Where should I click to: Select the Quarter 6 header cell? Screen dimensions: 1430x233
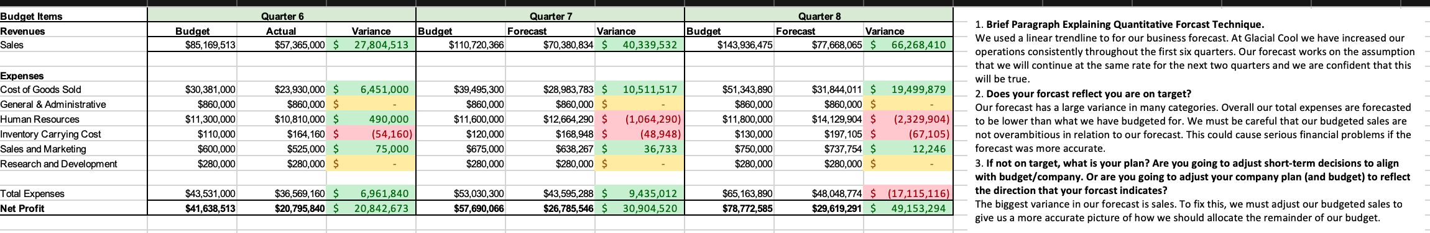point(282,17)
